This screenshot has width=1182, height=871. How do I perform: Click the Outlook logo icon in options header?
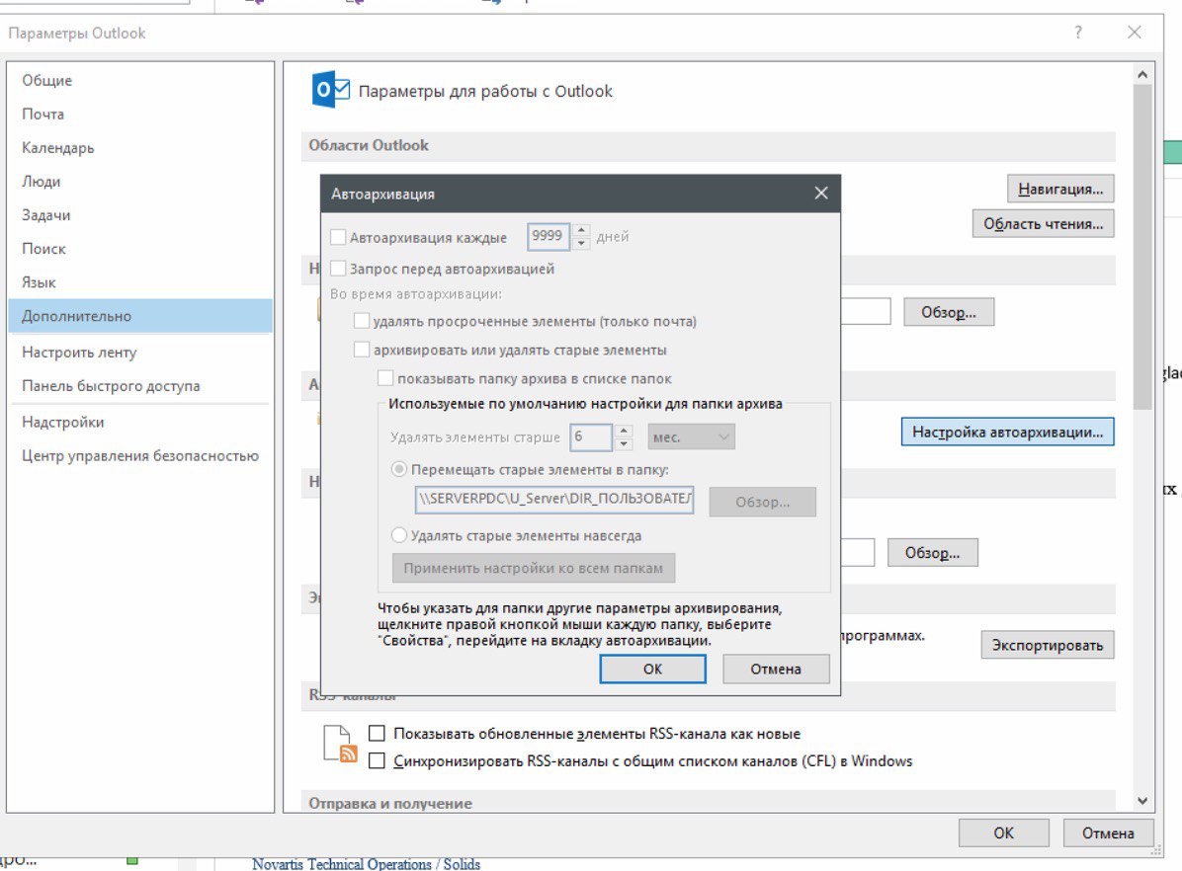(330, 90)
